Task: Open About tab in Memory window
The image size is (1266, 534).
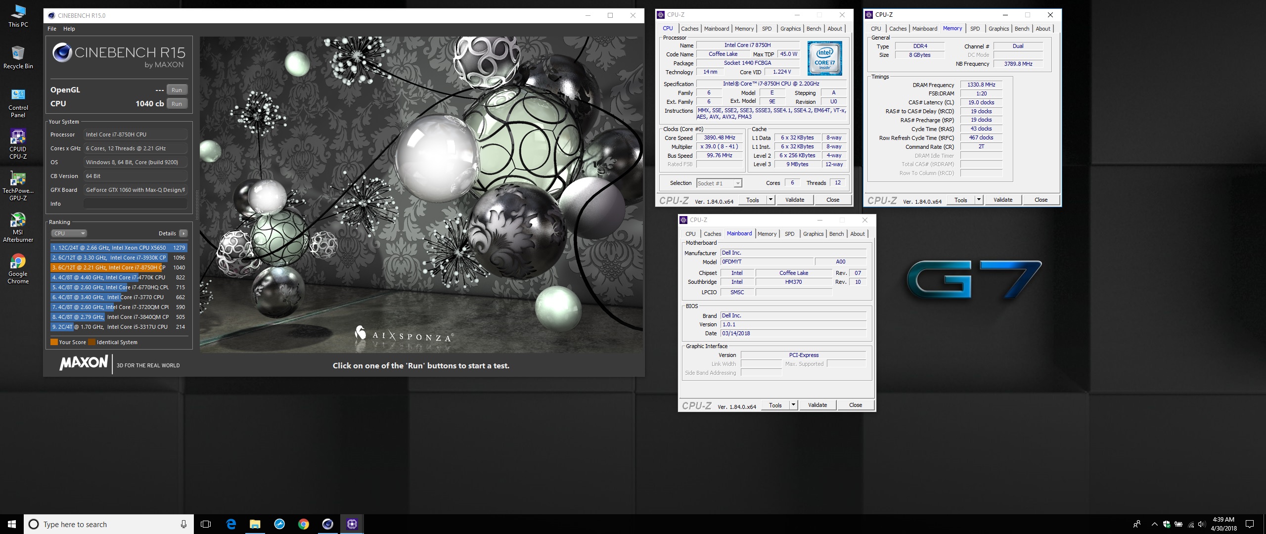Action: pos(1043,29)
